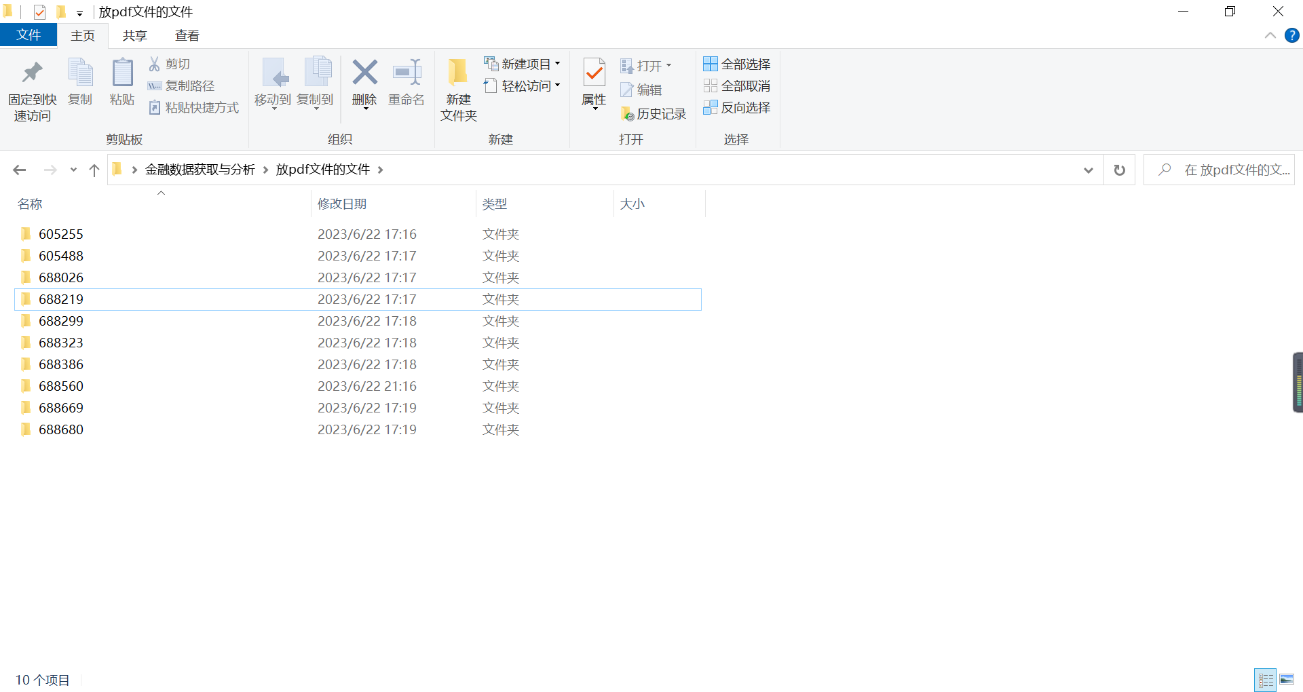Select folder 688299
The image size is (1303, 692).
358,321
